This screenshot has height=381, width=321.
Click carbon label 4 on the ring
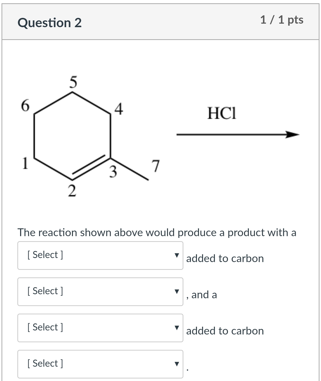point(118,109)
